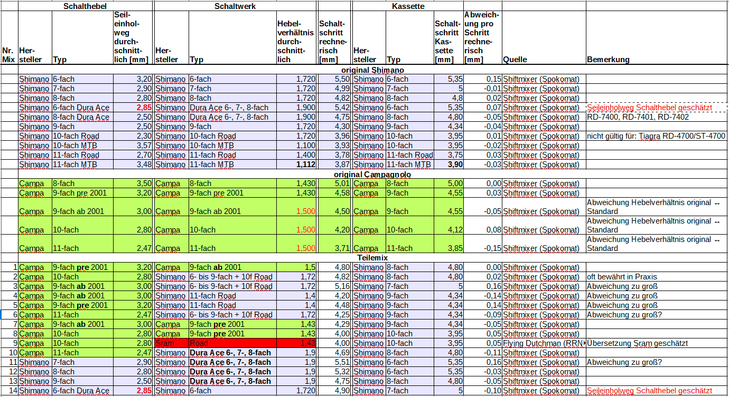
Task: Click the red Sram manufacturer cell
Action: [x=171, y=343]
